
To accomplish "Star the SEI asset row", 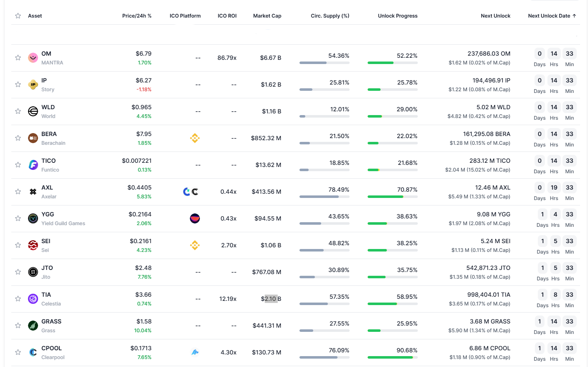I will [18, 245].
